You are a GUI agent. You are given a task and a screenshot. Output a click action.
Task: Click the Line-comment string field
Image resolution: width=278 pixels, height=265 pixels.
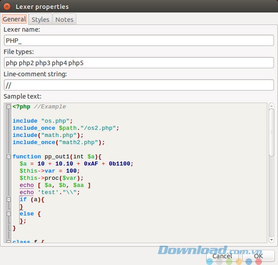coord(138,85)
